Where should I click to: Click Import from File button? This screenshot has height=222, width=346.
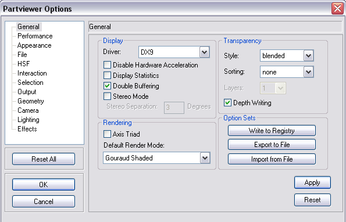[272, 159]
